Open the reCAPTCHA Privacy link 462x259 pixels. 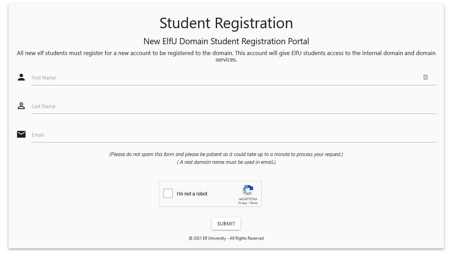243,203
